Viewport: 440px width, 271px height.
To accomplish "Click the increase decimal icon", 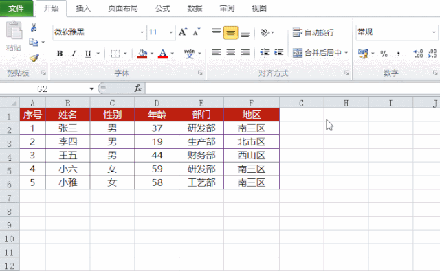I will (418, 54).
